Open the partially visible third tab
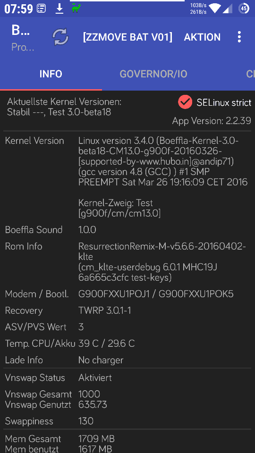This screenshot has width=255, height=453. pyautogui.click(x=250, y=74)
